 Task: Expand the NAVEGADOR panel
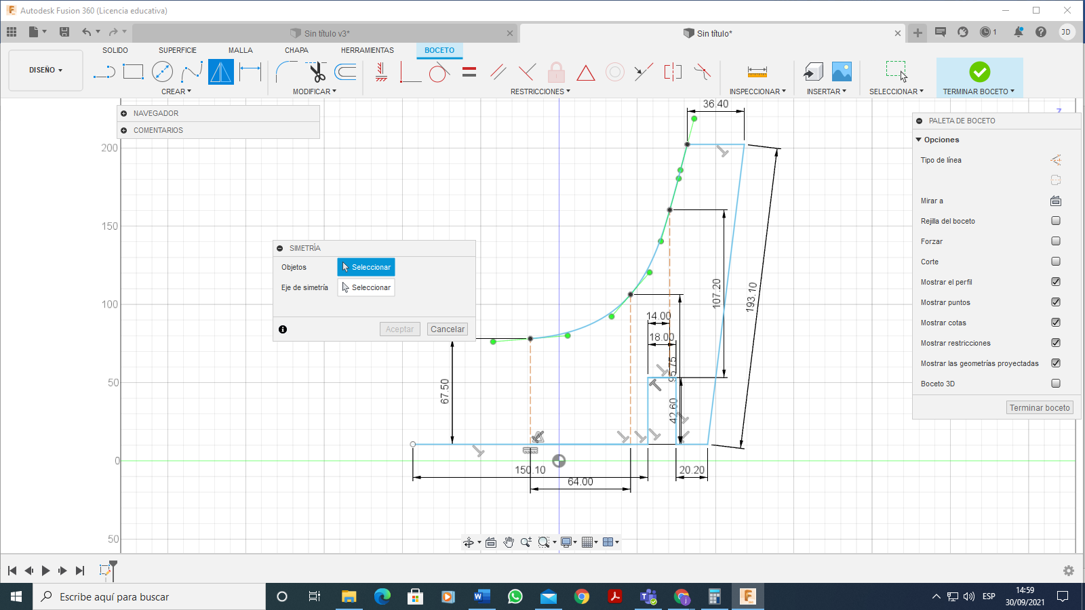(x=124, y=113)
